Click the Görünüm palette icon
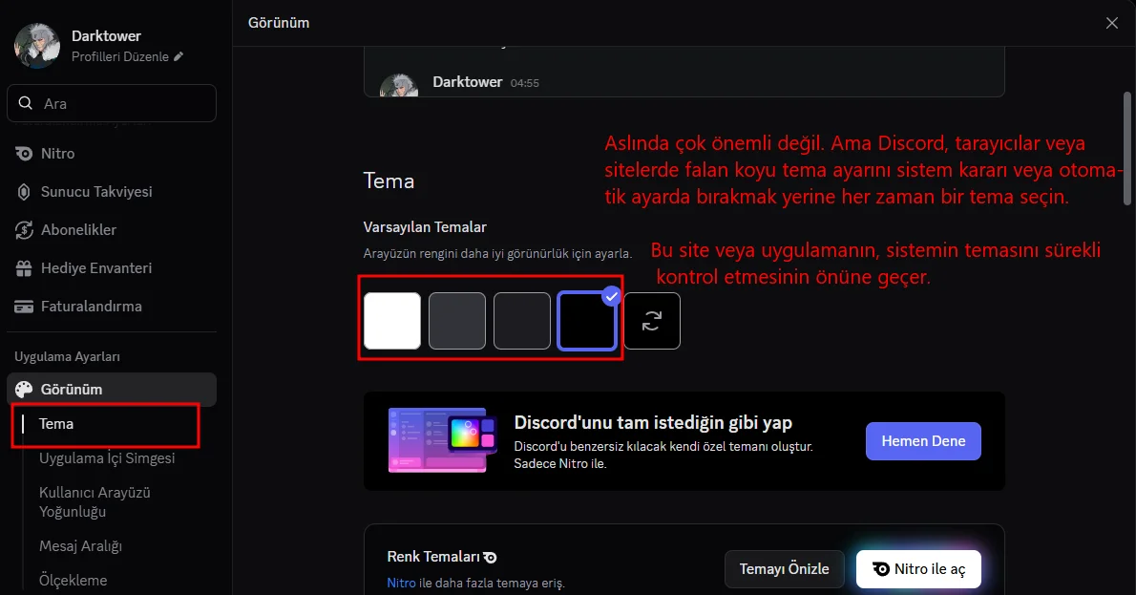Viewport: 1136px width, 595px height. [24, 389]
